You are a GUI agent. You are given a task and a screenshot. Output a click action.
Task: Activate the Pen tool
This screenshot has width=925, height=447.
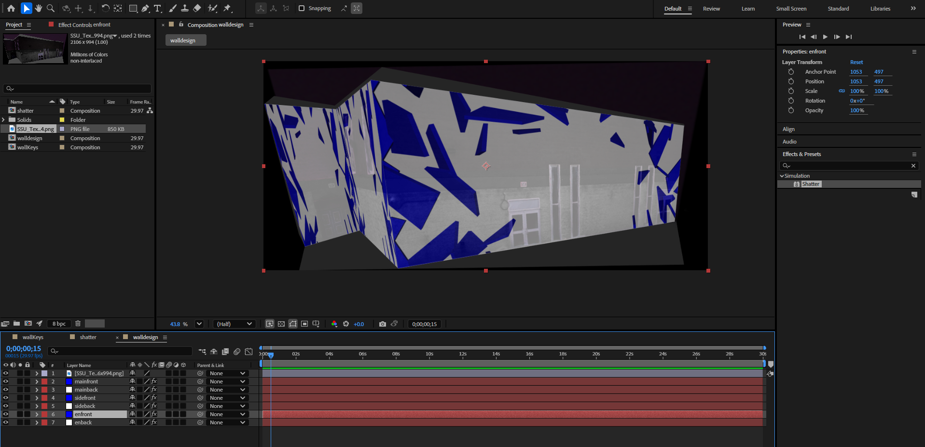coord(145,8)
